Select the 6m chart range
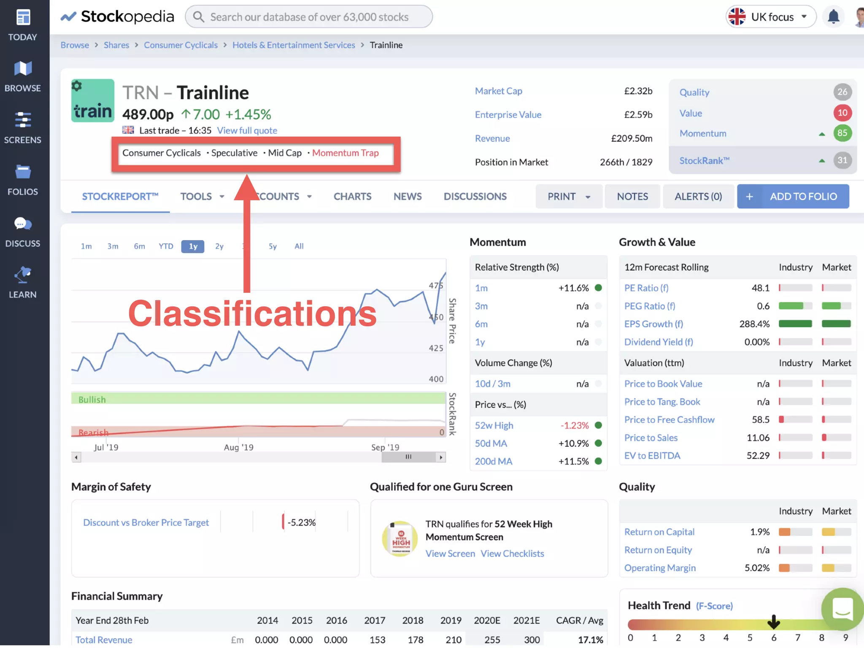The width and height of the screenshot is (864, 648). [x=139, y=246]
